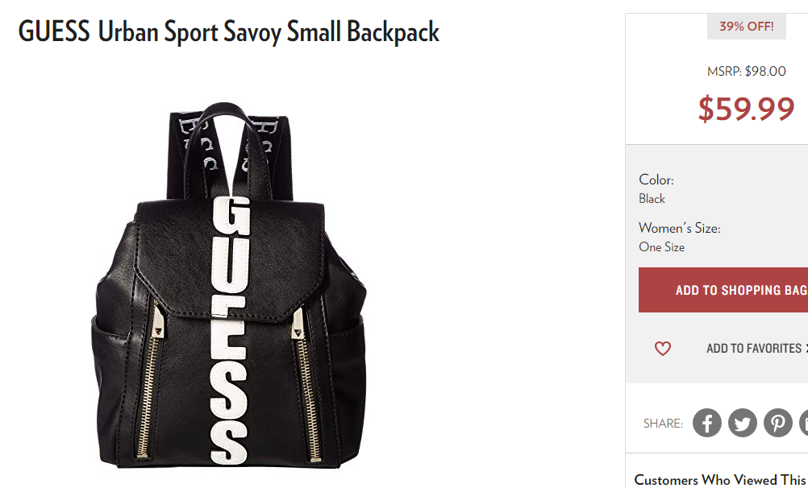The width and height of the screenshot is (808, 488).
Task: Click the MSRP $98.00 text
Action: pyautogui.click(x=746, y=71)
